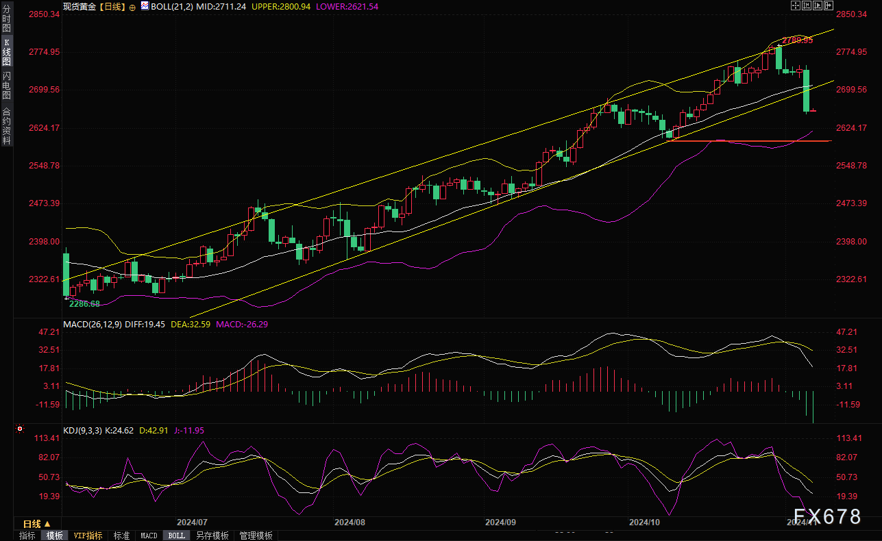Select the 模板 bottom tab
882x541 pixels.
click(x=55, y=536)
